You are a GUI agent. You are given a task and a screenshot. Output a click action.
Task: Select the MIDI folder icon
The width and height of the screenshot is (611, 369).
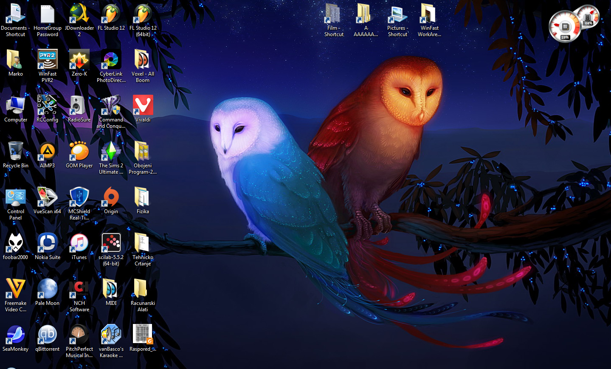pos(111,288)
